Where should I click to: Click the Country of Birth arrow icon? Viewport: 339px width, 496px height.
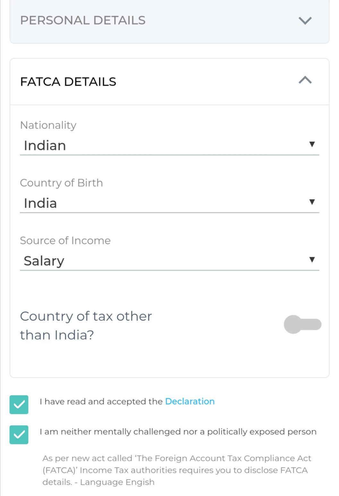(x=312, y=202)
